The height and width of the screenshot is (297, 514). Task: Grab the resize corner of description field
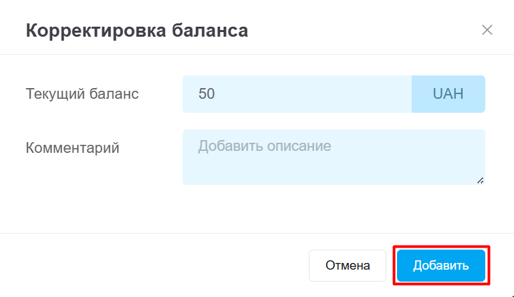tap(481, 180)
